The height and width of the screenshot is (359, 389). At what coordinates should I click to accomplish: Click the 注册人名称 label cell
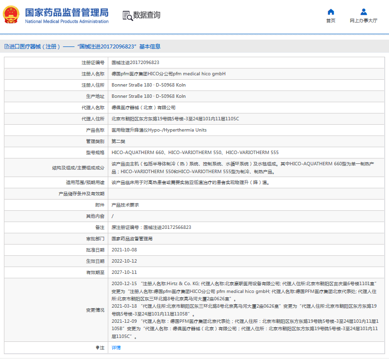[56, 74]
